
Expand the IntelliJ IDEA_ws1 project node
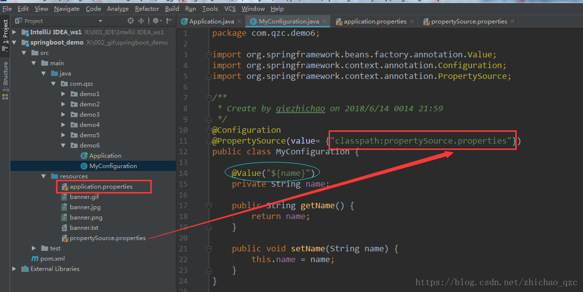pos(15,32)
